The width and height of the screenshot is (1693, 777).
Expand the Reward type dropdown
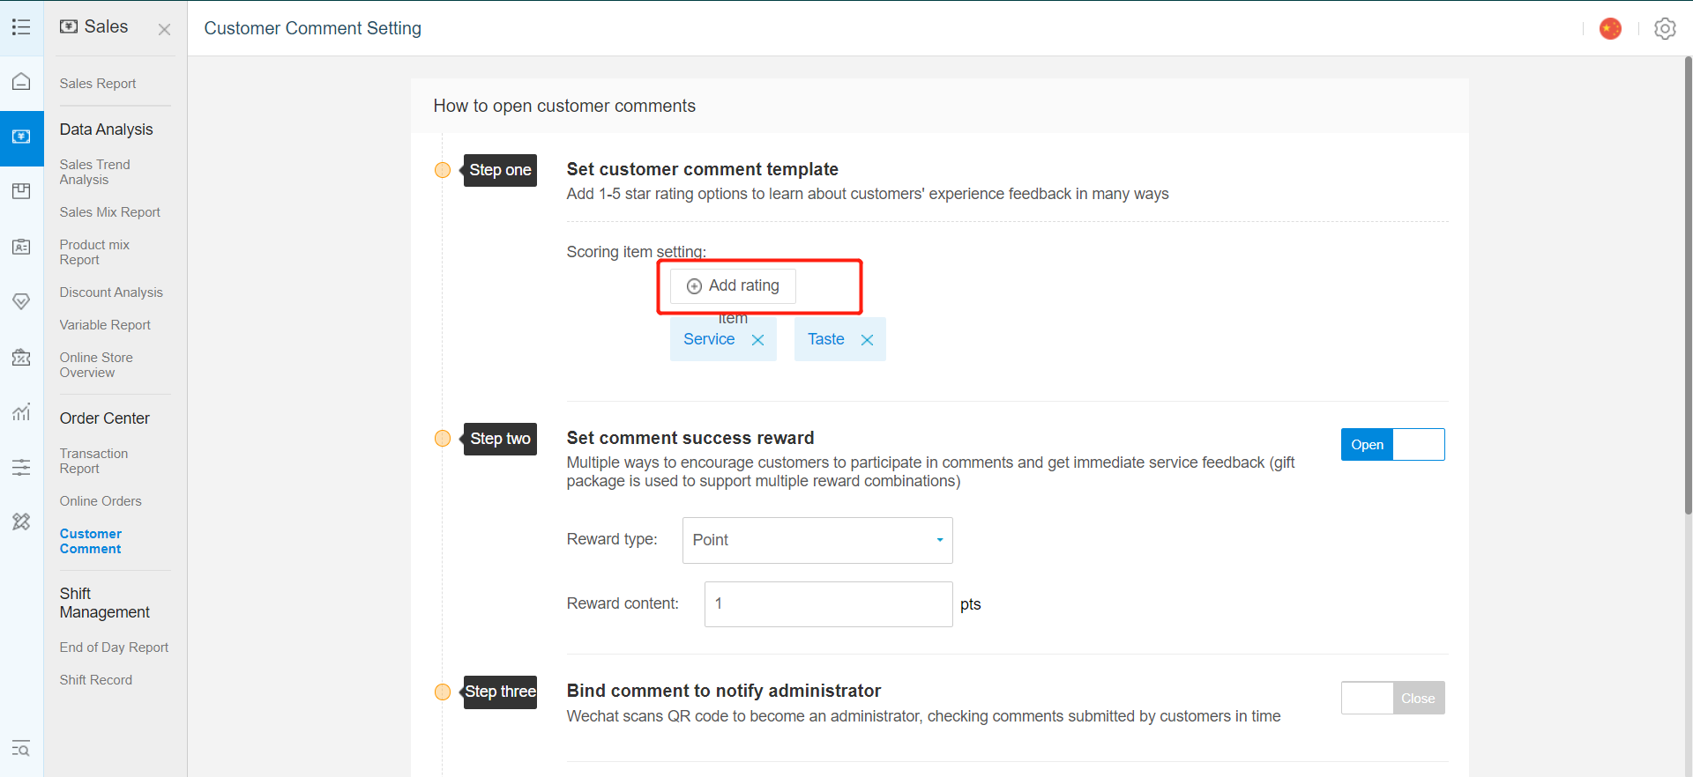817,540
